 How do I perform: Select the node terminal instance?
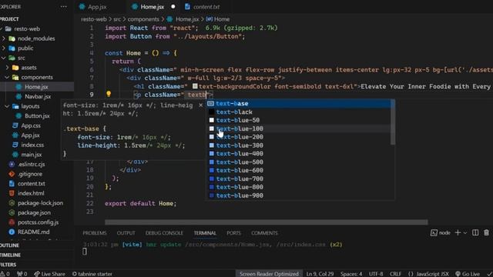441,232
